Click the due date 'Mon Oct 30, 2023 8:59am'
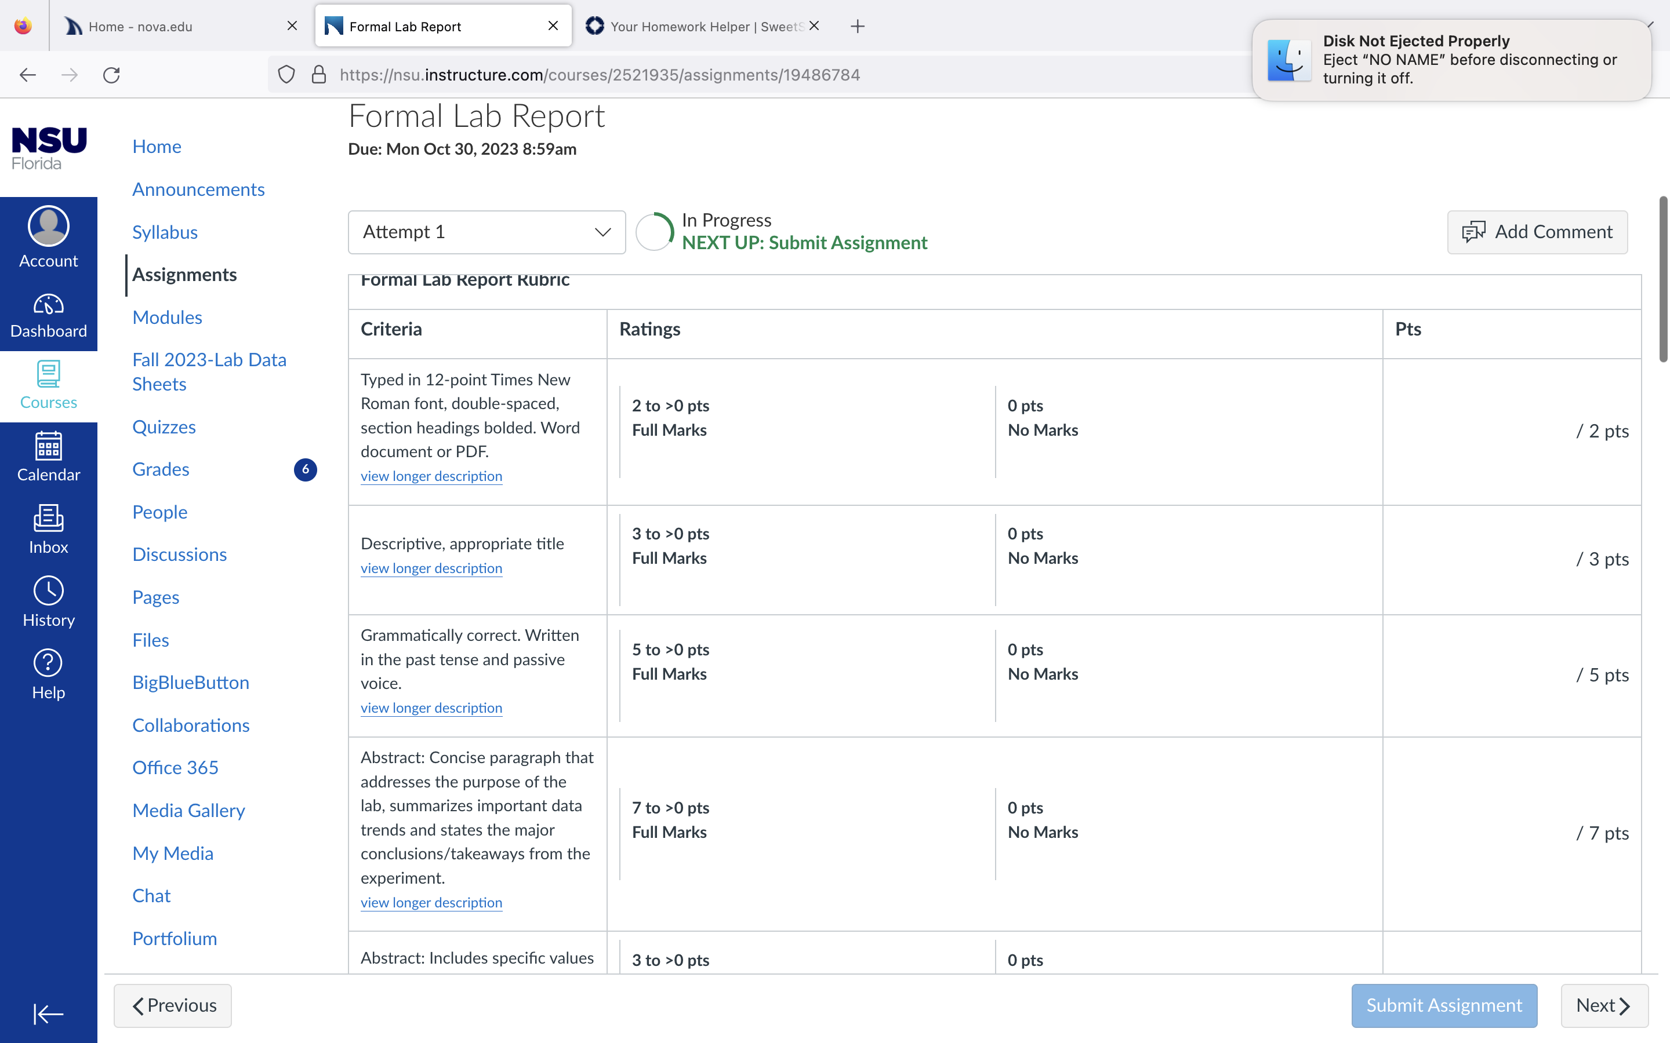Screen dimensions: 1670x1043 click(x=481, y=149)
